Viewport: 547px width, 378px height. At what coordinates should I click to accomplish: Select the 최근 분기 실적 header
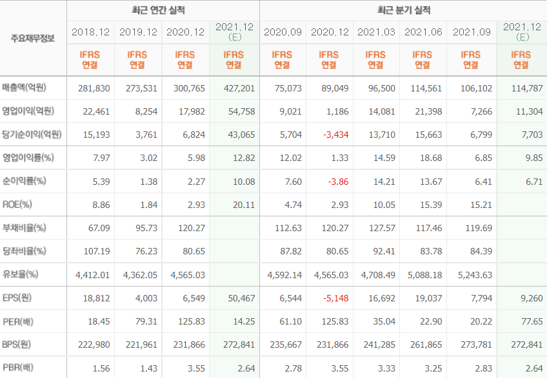404,10
